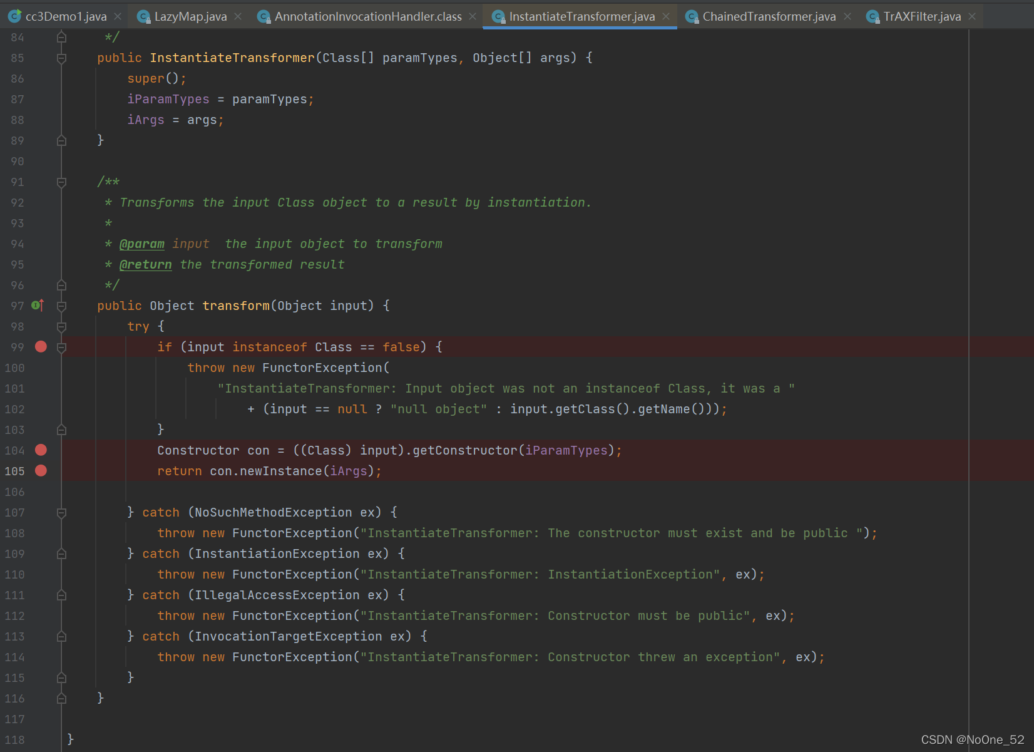The width and height of the screenshot is (1034, 752).
Task: Collapse try block fold at line 98
Action: (61, 327)
